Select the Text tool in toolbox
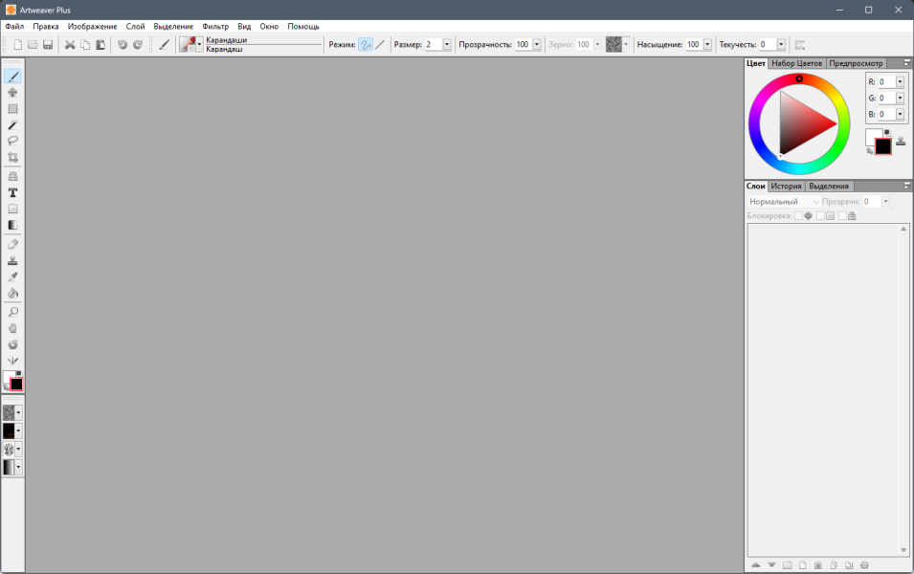 point(12,193)
